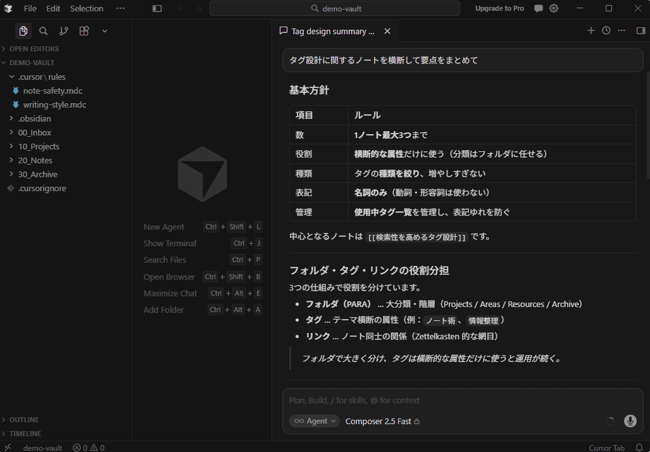Open the Source Control view icon
This screenshot has height=452, width=650.
[x=64, y=31]
